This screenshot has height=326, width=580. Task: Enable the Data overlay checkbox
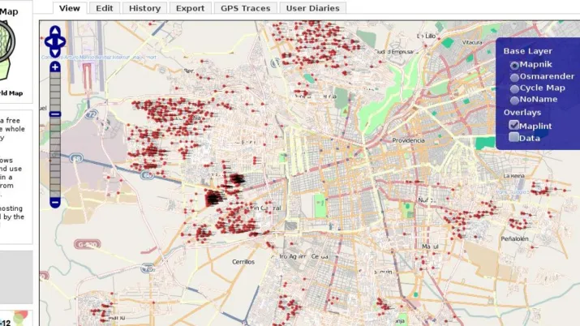(x=513, y=137)
